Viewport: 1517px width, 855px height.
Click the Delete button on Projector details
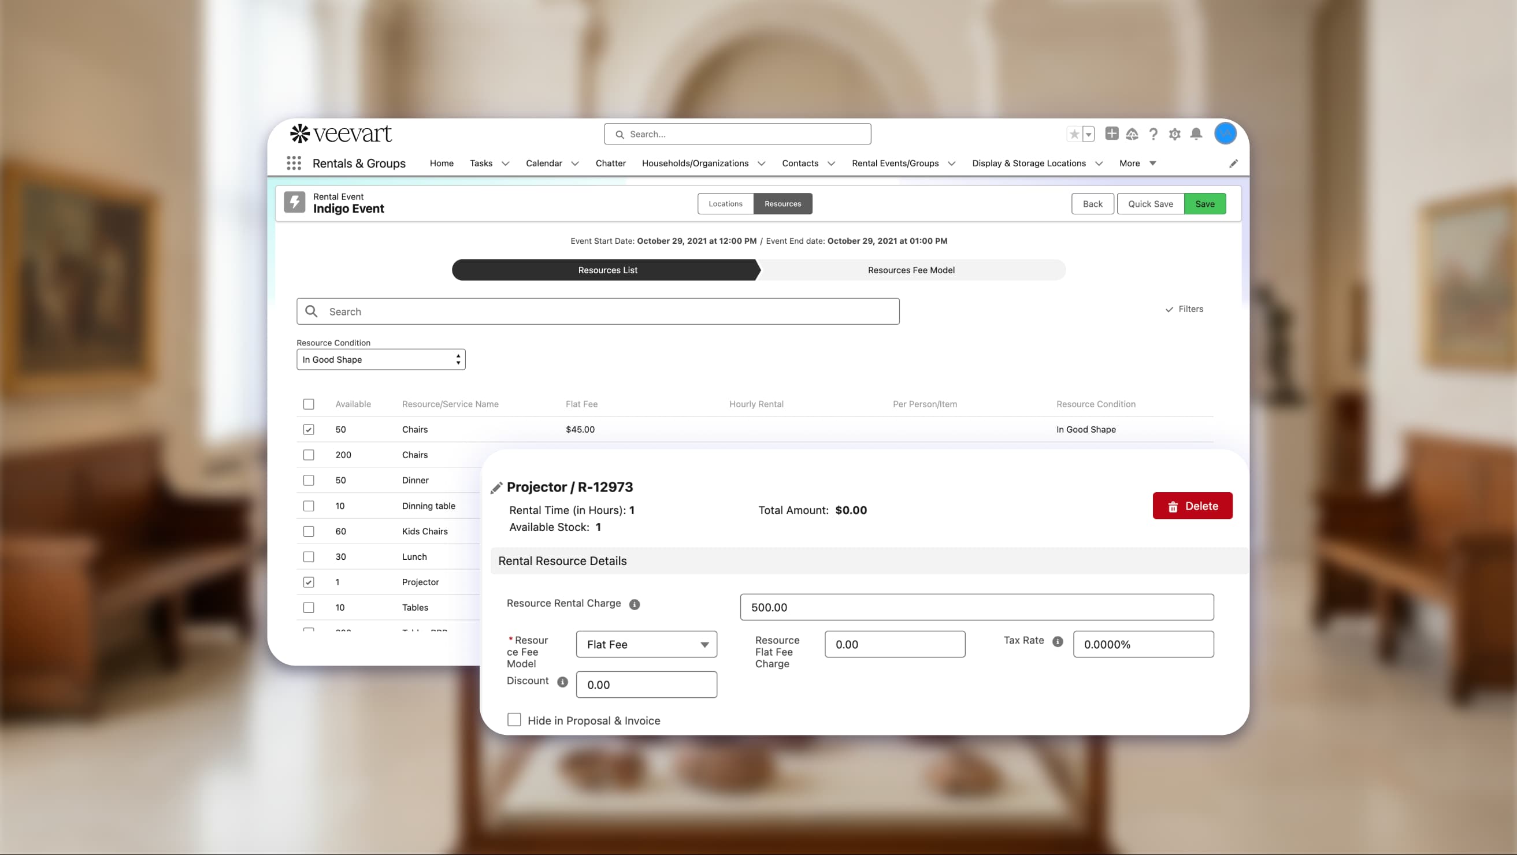[x=1192, y=506]
